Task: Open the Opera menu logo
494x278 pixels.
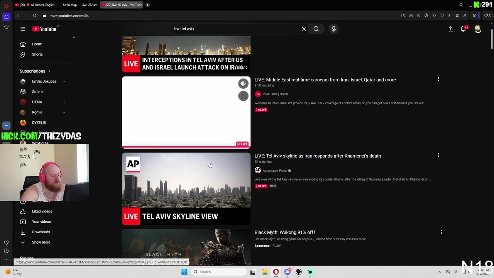Action: coord(6,6)
